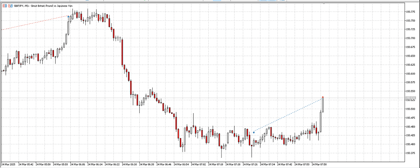
Task: Click the 193.450 price scale label
Action: pyautogui.click(x=410, y=127)
